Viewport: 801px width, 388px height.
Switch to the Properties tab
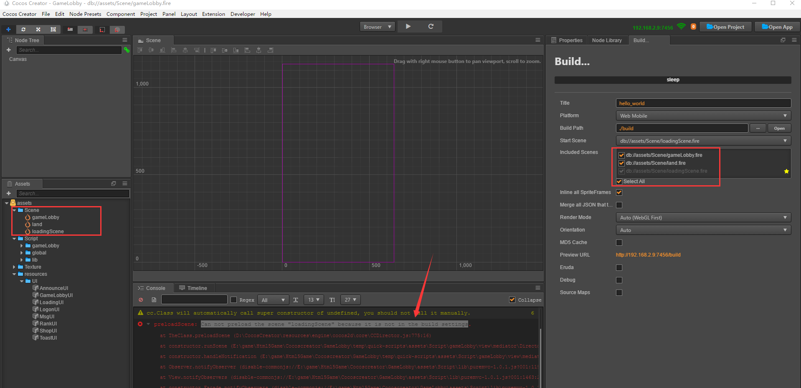[x=567, y=40]
